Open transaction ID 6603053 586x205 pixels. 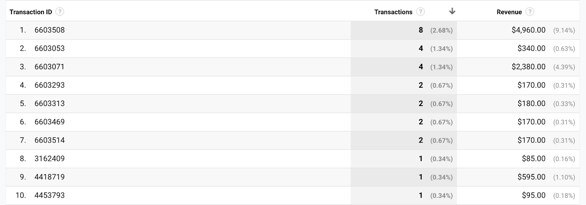pos(49,48)
